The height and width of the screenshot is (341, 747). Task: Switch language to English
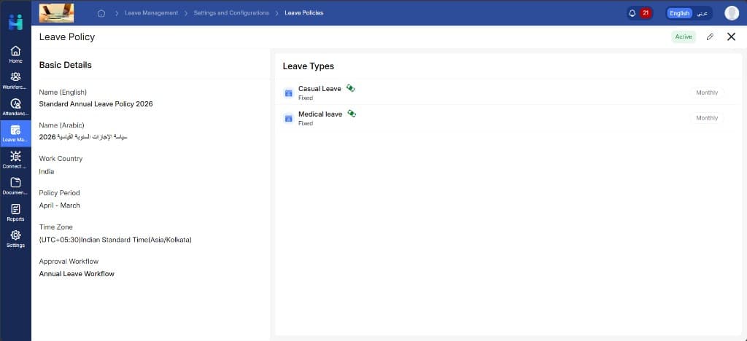point(679,13)
